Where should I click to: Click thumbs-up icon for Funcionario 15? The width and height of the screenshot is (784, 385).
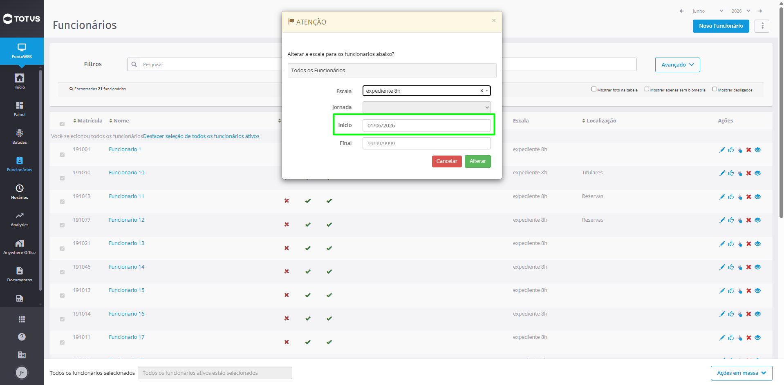click(x=731, y=291)
